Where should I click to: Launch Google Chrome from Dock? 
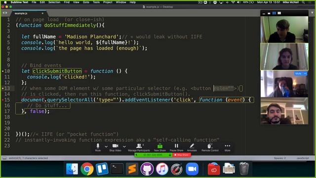(x=87, y=169)
